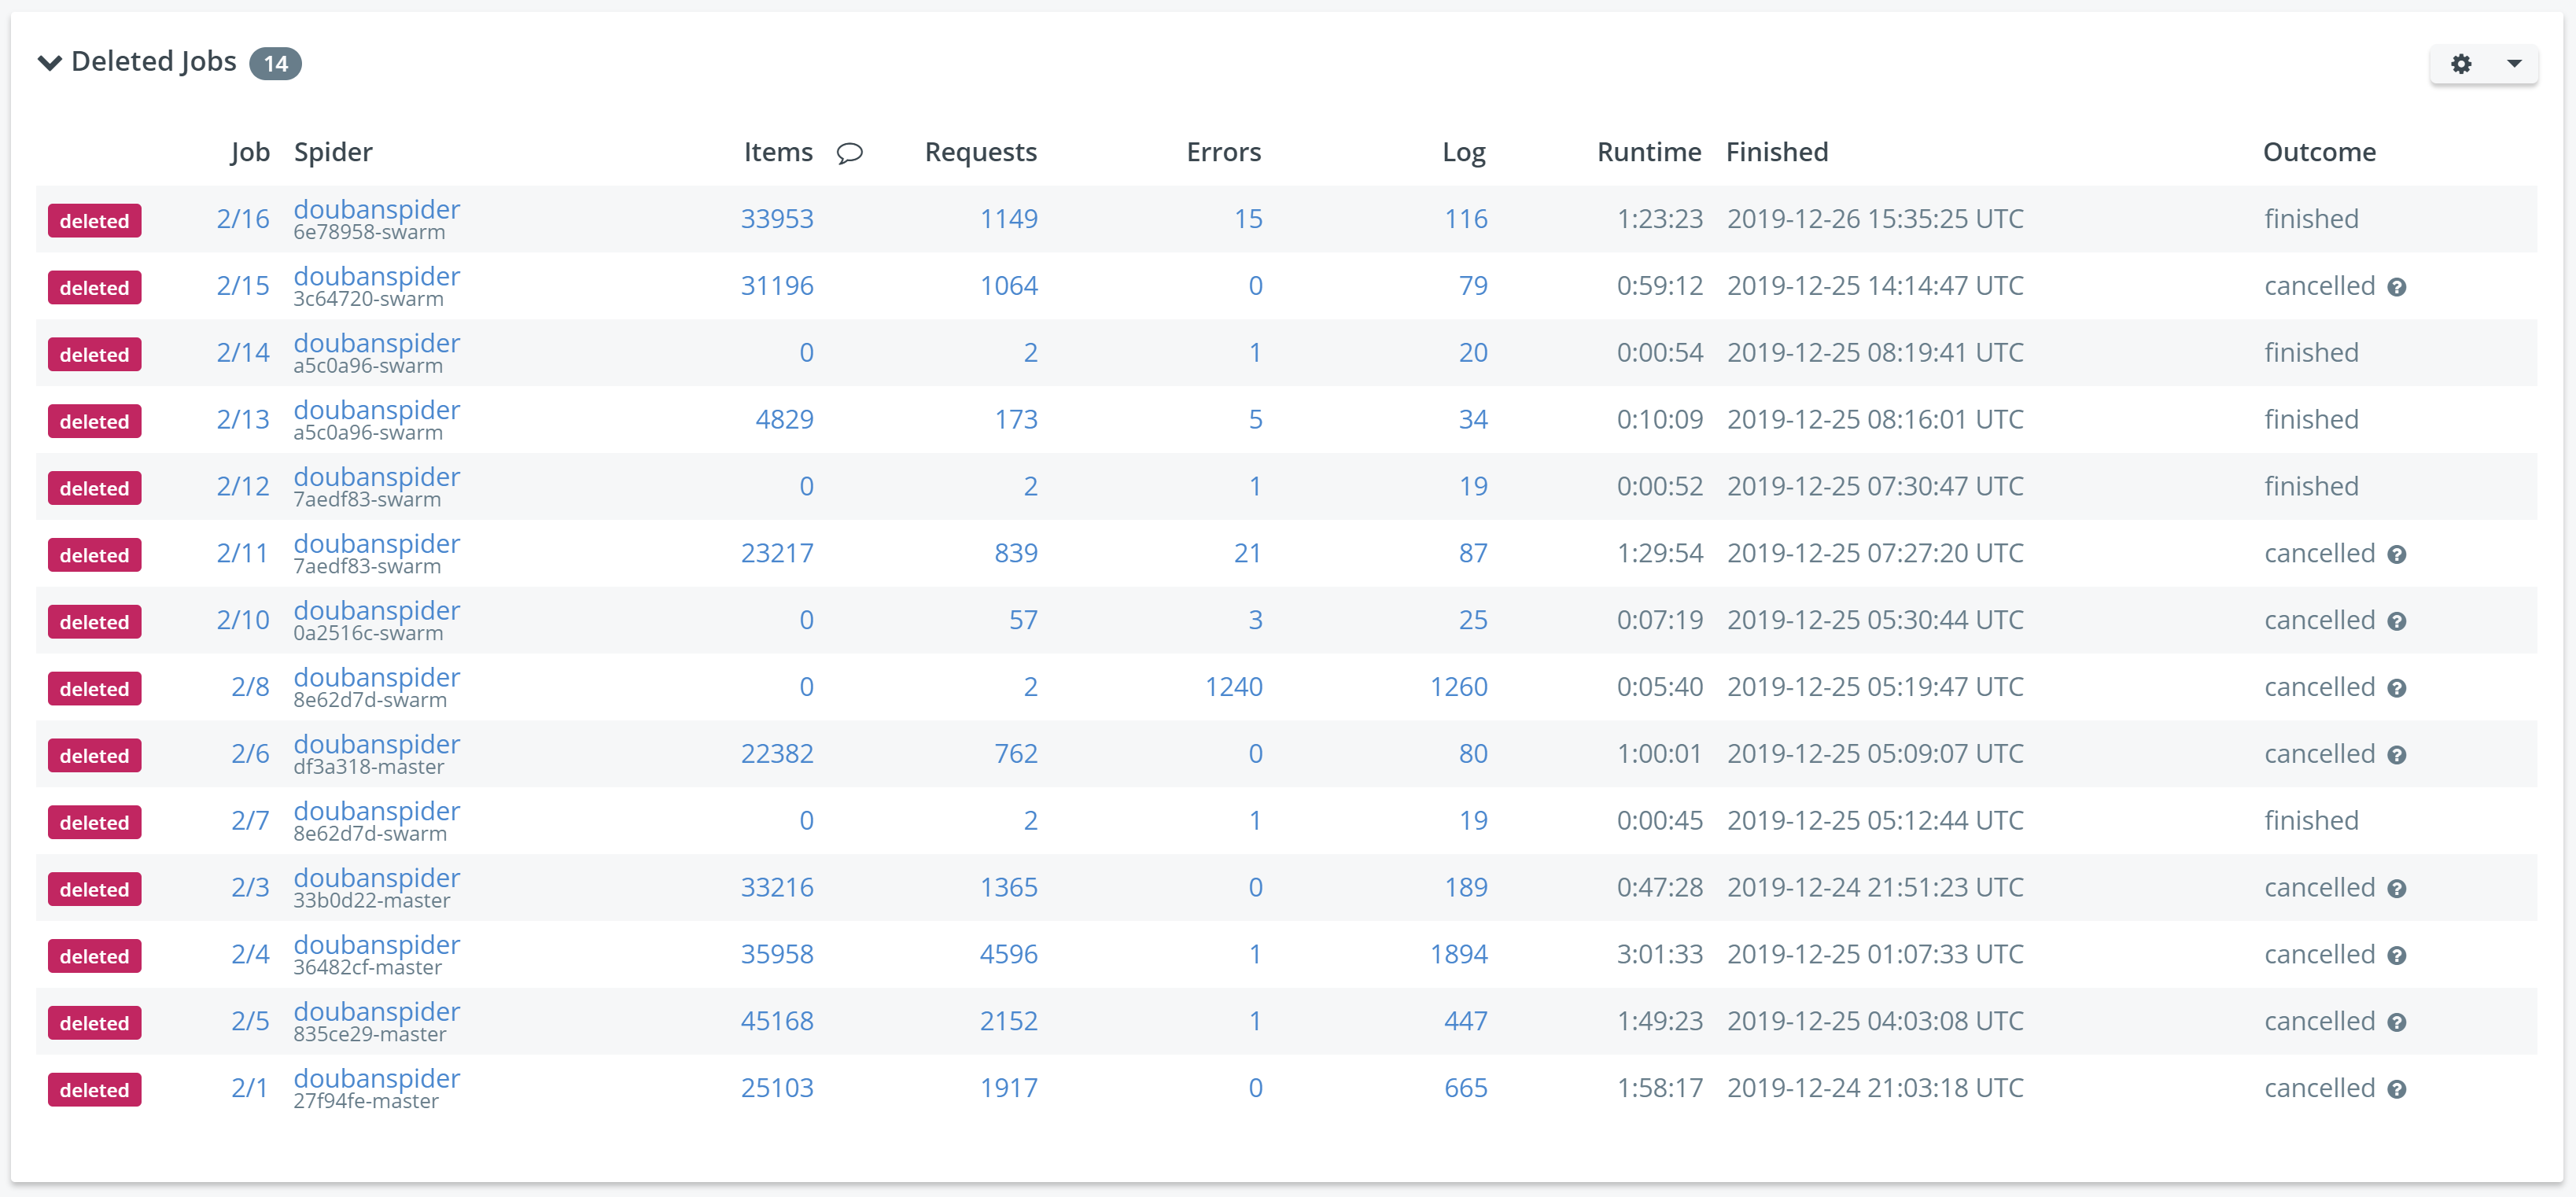This screenshot has width=2576, height=1197.
Task: View 33953 items of job 2/16
Action: pyautogui.click(x=777, y=219)
